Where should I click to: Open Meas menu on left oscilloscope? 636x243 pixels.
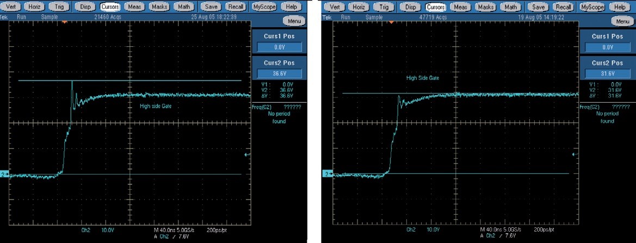pyautogui.click(x=134, y=7)
